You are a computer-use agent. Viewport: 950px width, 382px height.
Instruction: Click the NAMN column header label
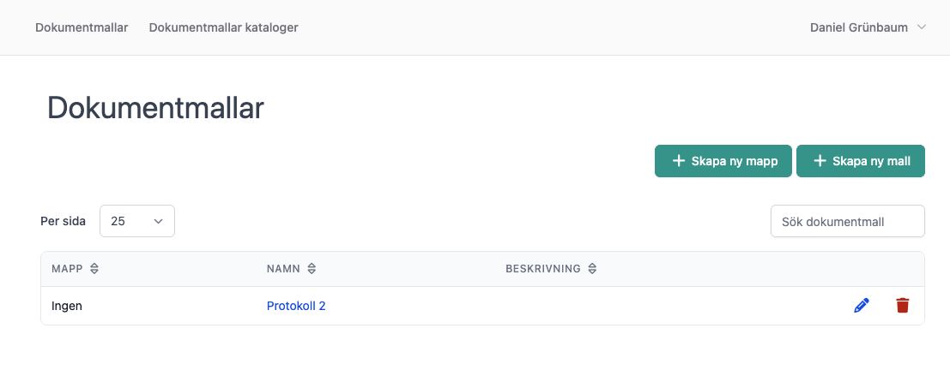tap(283, 269)
